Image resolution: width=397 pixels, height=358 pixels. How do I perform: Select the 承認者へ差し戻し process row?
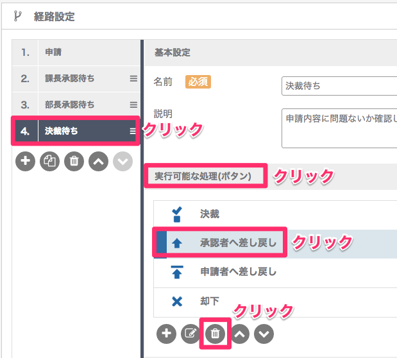pyautogui.click(x=275, y=244)
